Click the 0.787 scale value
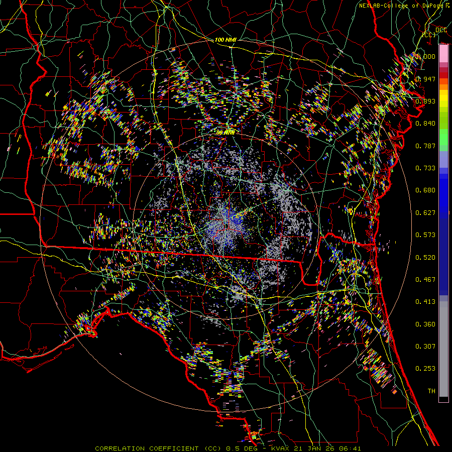Viewport: 452px width, 452px height. 425,146
